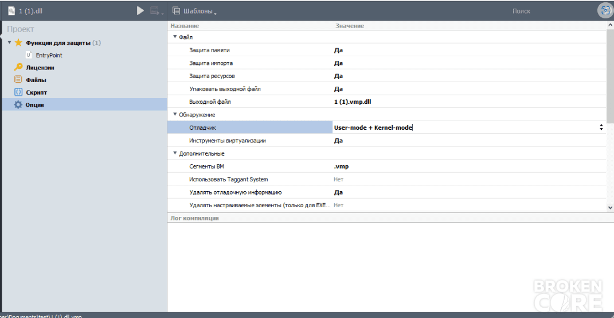This screenshot has width=614, height=318.
Task: Click the Шаблоны templates icon
Action: (176, 11)
